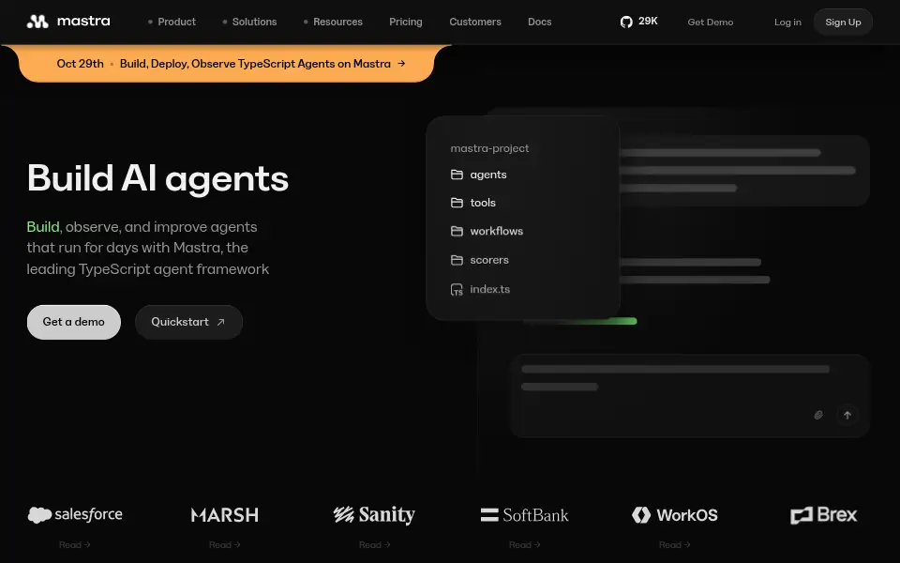Open the Customers page
This screenshot has height=563, width=900.
(475, 22)
